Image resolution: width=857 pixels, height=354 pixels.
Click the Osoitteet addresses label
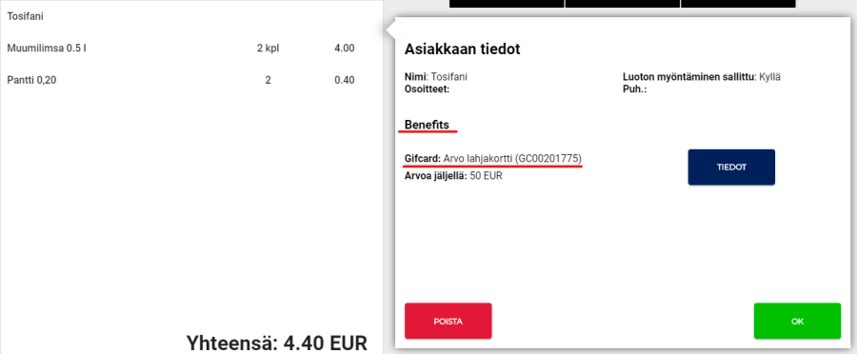coord(427,89)
